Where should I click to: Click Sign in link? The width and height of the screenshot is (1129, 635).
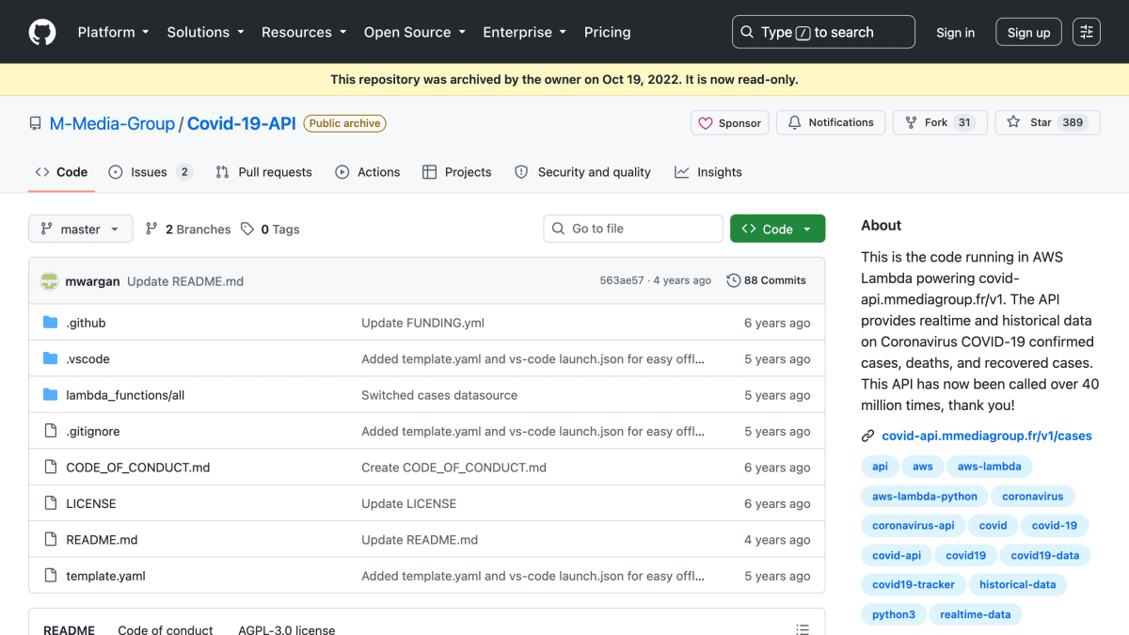pyautogui.click(x=955, y=32)
